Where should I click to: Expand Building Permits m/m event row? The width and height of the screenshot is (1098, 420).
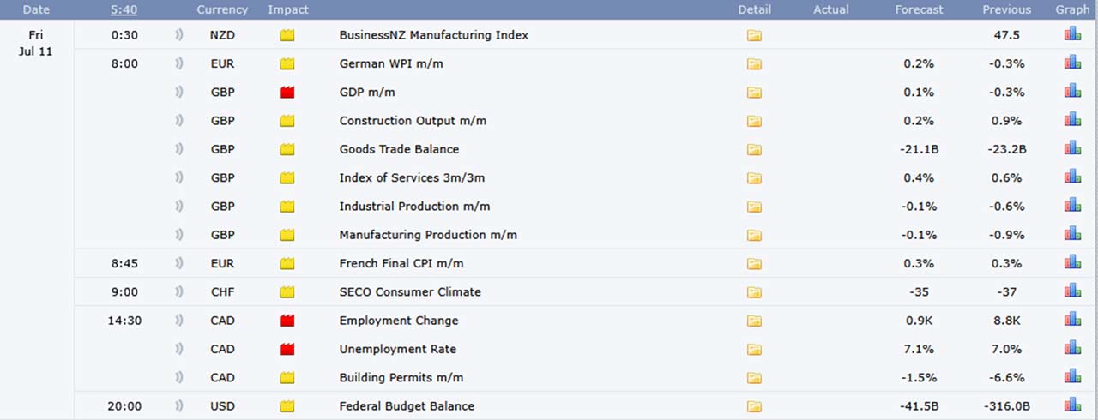[586, 377]
